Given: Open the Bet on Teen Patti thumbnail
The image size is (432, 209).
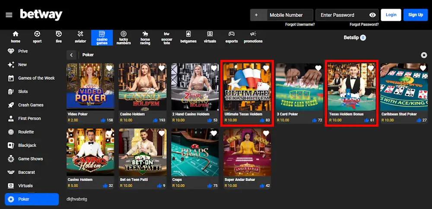Looking at the screenshot, I should (143, 153).
